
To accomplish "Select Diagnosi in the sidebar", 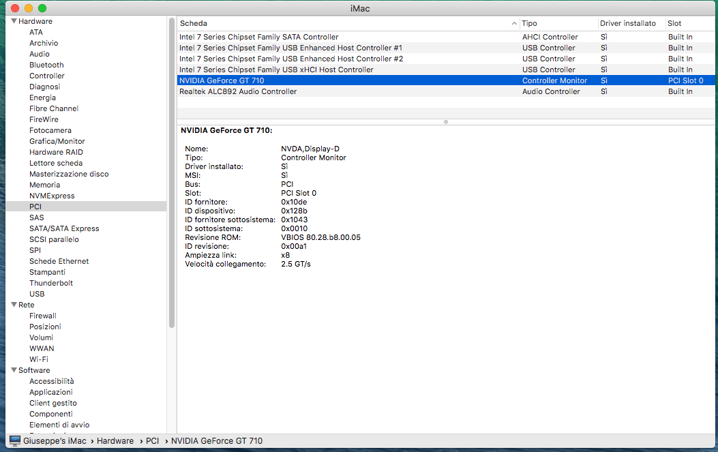I will (x=45, y=87).
